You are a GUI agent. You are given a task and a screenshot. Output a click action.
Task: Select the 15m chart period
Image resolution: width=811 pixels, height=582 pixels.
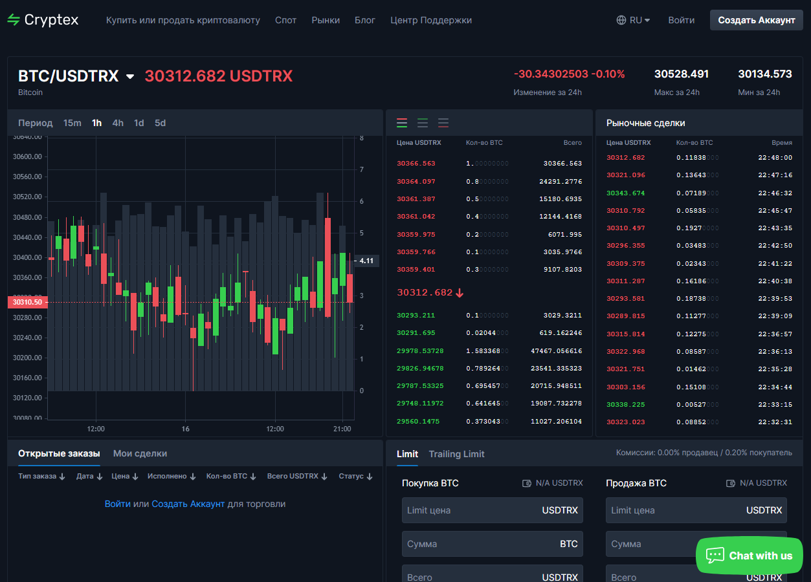tap(72, 123)
